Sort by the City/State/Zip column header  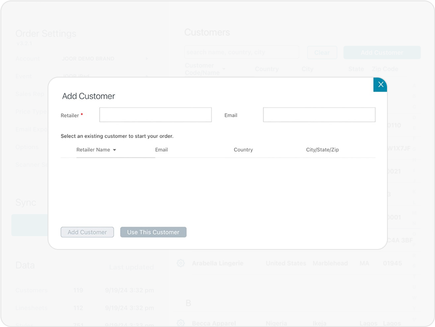click(x=322, y=150)
